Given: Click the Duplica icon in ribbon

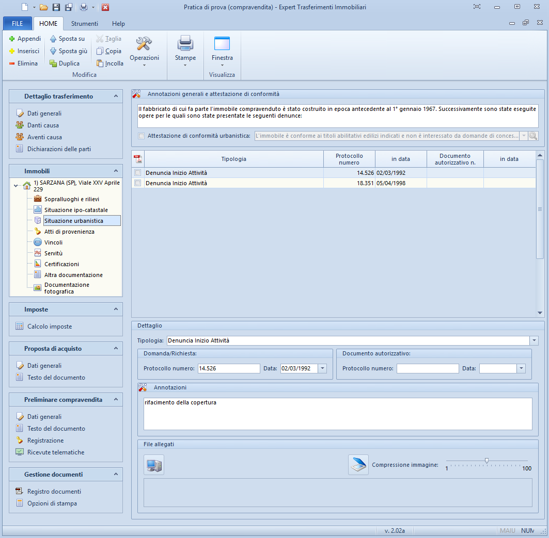Looking at the screenshot, I should pos(53,63).
